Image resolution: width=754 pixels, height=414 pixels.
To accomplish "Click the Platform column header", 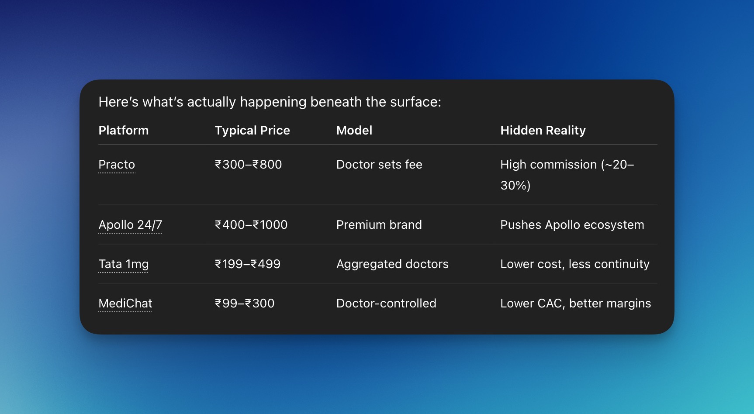I will tap(124, 131).
